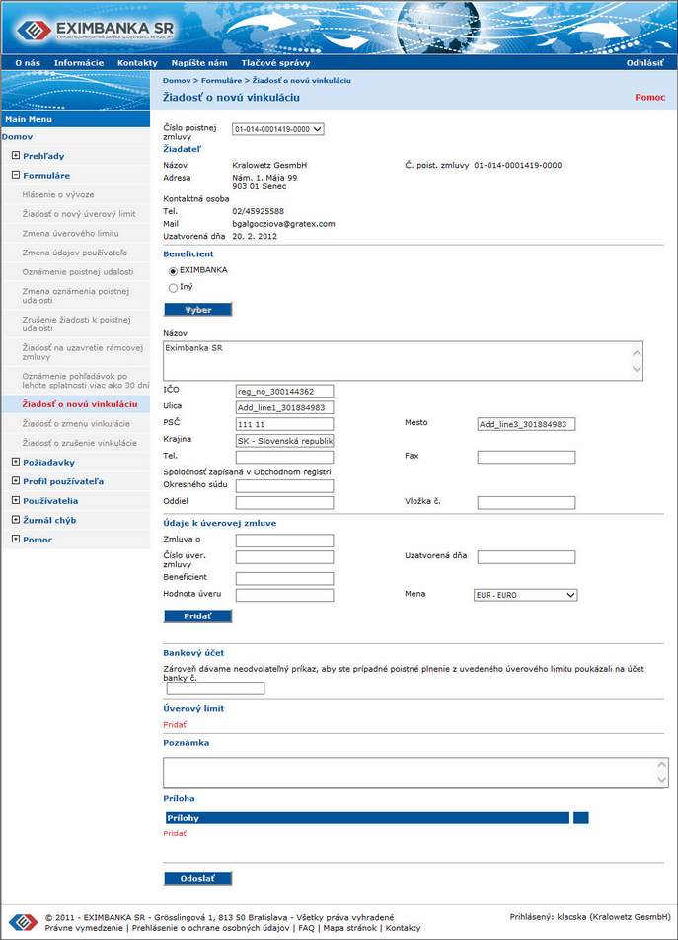Open Oznámenie poistnej udalosti form

[x=78, y=271]
